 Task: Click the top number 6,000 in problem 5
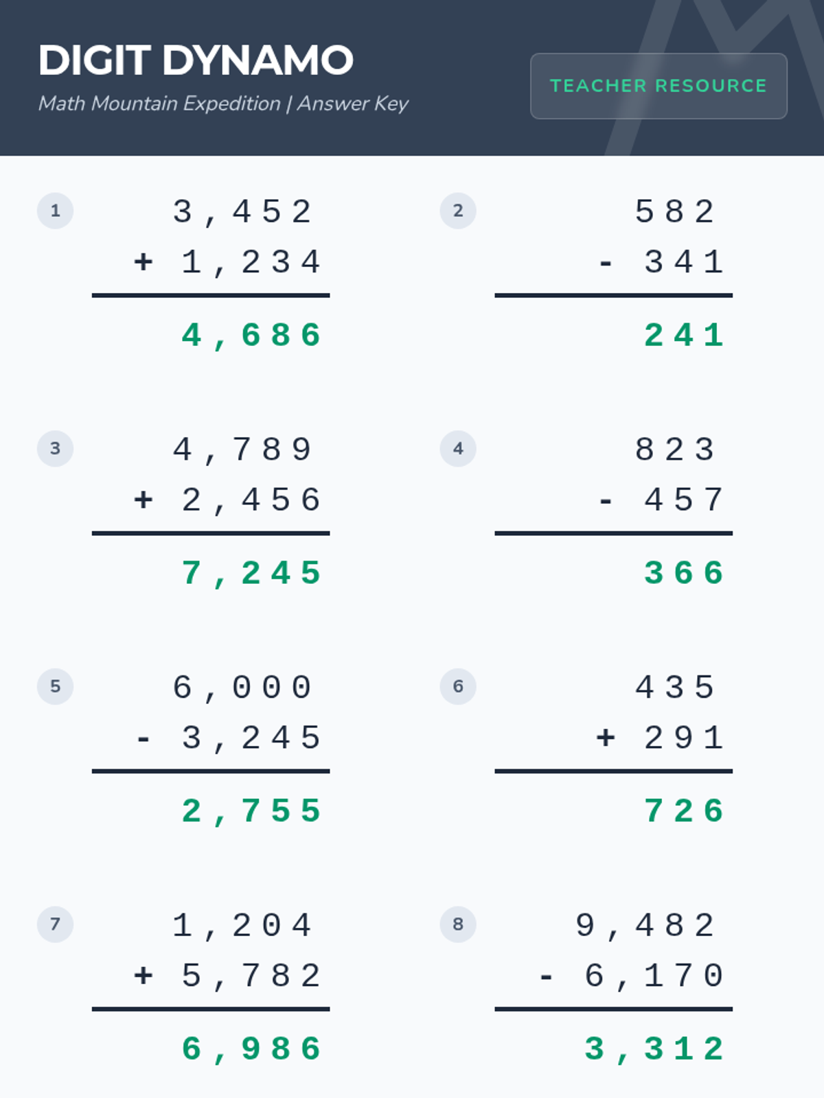coord(242,688)
